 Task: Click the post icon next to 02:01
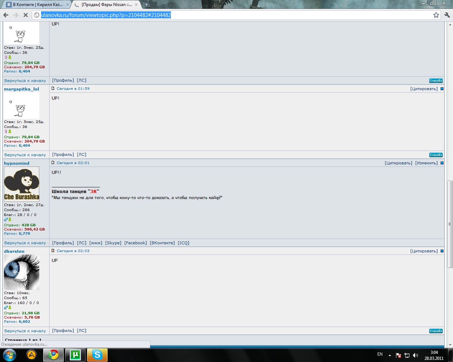[53, 163]
